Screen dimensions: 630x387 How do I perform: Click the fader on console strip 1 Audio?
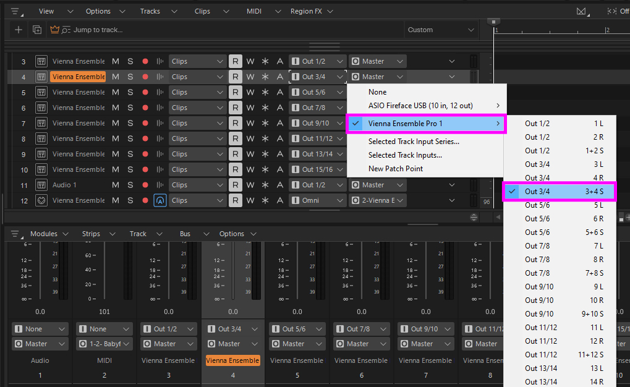point(40,271)
